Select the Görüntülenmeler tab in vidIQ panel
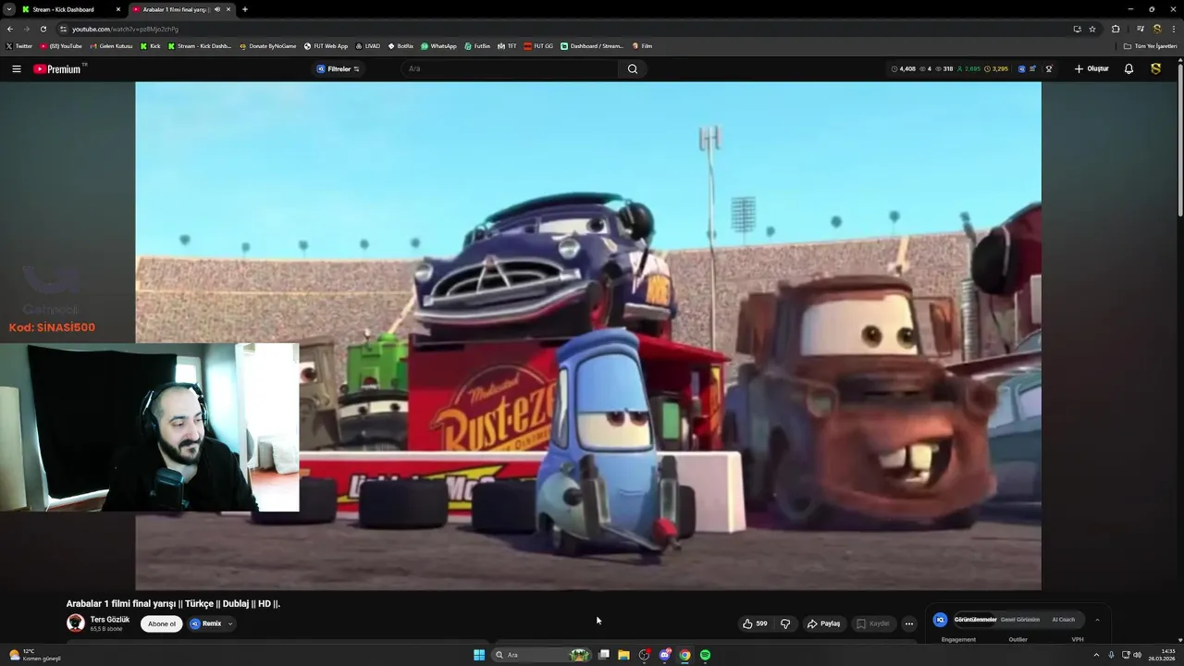Image resolution: width=1184 pixels, height=666 pixels. pyautogui.click(x=975, y=620)
